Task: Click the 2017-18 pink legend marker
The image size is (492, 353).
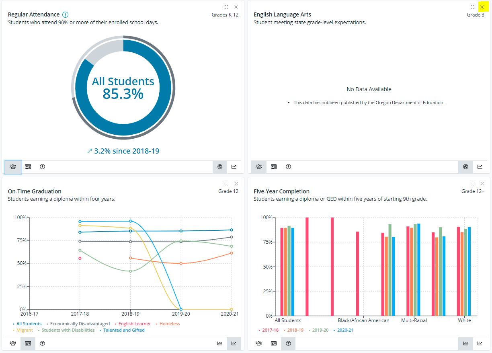Action: (x=259, y=330)
